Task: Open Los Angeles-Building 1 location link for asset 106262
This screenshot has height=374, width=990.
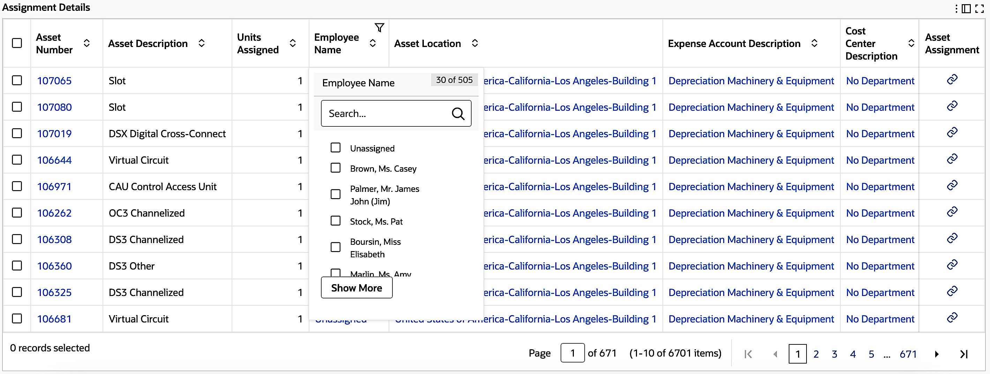Action: coord(570,213)
